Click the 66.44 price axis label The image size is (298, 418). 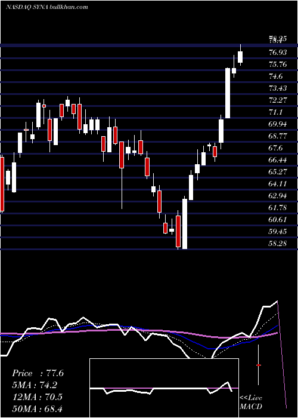coord(278,160)
